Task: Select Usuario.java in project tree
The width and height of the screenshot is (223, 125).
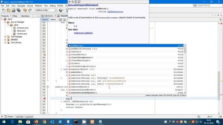Action: coord(22,34)
